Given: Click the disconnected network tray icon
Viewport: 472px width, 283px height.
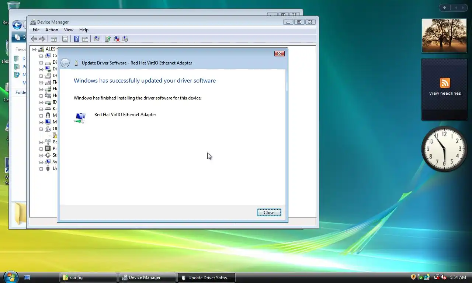Looking at the screenshot, I should click(437, 277).
